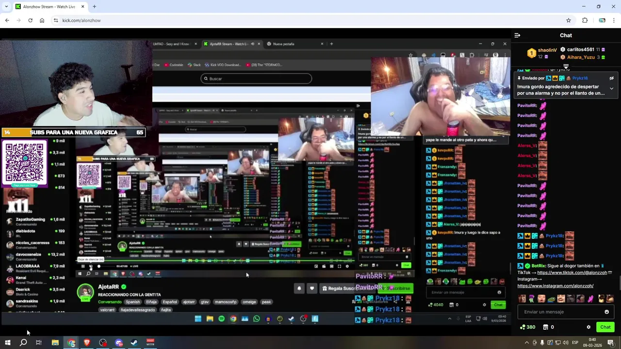The image size is (621, 349).
Task: Open File Explorer from the taskbar
Action: 55,343
